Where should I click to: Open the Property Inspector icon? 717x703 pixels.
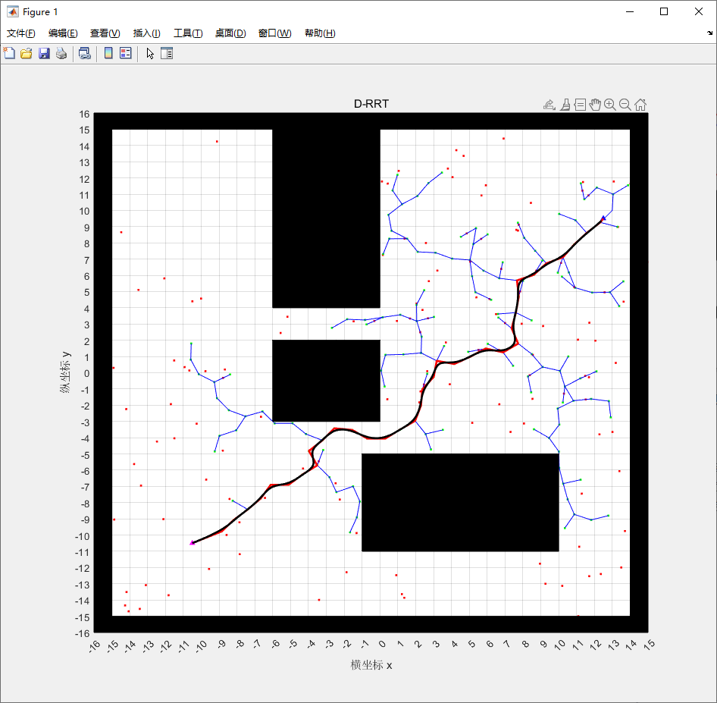click(x=167, y=54)
